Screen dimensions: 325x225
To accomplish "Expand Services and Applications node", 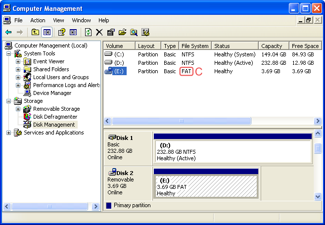I will coord(8,133).
